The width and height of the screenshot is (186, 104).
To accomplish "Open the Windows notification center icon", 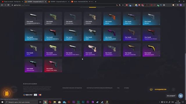I will click(x=183, y=102).
